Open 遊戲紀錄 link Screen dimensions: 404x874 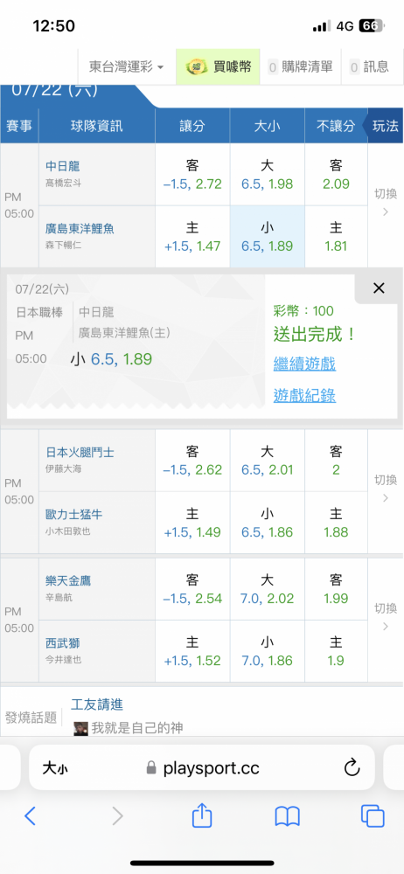(x=304, y=396)
